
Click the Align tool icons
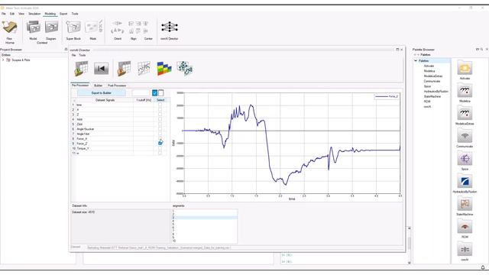pyautogui.click(x=138, y=27)
